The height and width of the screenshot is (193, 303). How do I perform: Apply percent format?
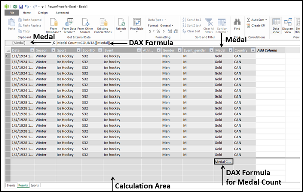(x=158, y=31)
